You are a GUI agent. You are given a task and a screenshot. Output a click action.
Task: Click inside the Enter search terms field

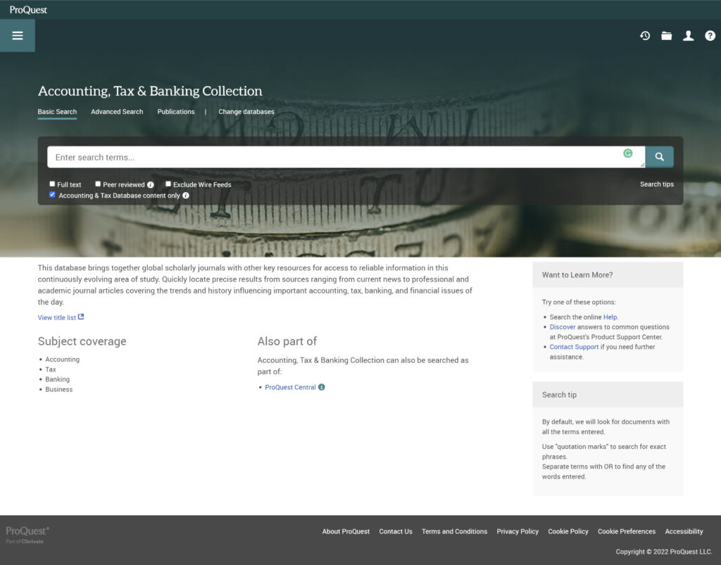[x=282, y=156]
